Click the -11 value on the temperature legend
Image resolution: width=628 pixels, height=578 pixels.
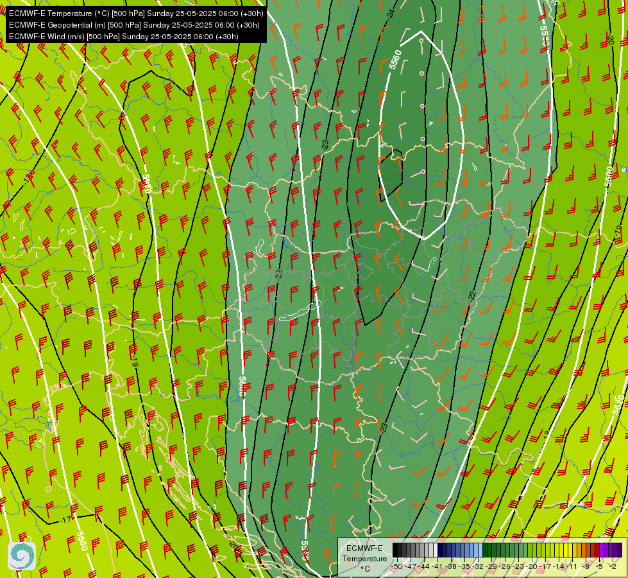572,567
